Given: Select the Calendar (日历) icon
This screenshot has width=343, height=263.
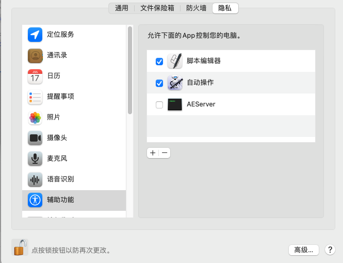Looking at the screenshot, I should pyautogui.click(x=35, y=76).
